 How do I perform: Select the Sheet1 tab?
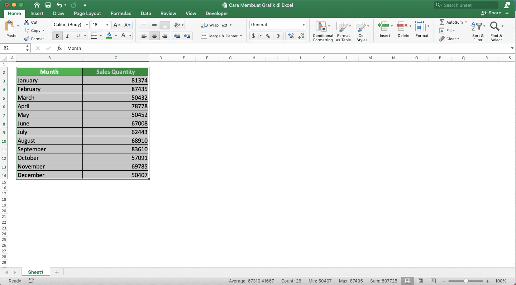[35, 272]
